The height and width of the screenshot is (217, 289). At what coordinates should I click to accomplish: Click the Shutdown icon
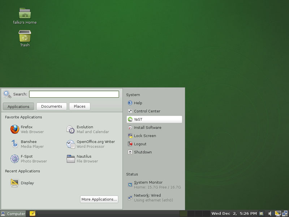tap(130, 152)
